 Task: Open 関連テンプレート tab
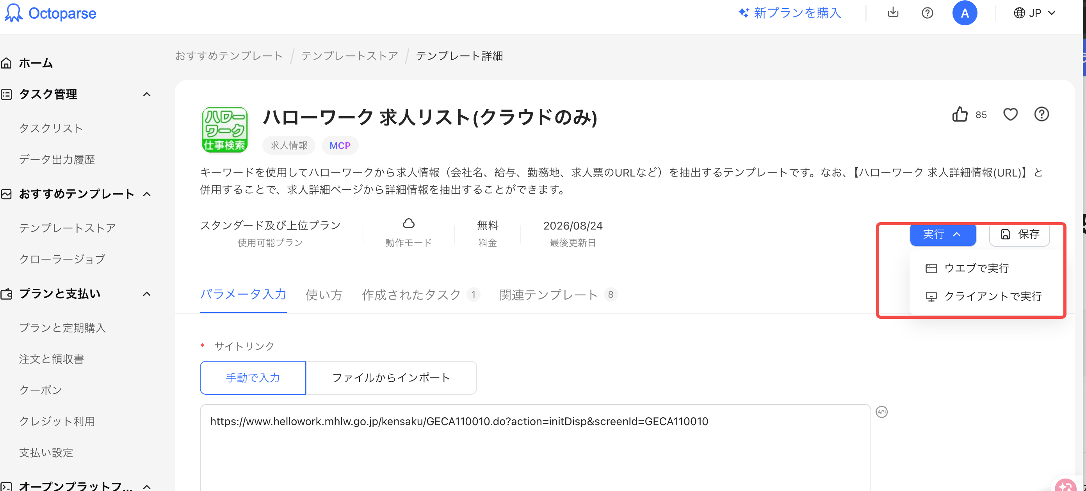[558, 295]
